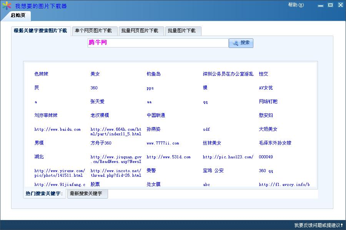Open the http://pic.hao123.com/ link
This screenshot has height=230, width=346.
[228, 157]
